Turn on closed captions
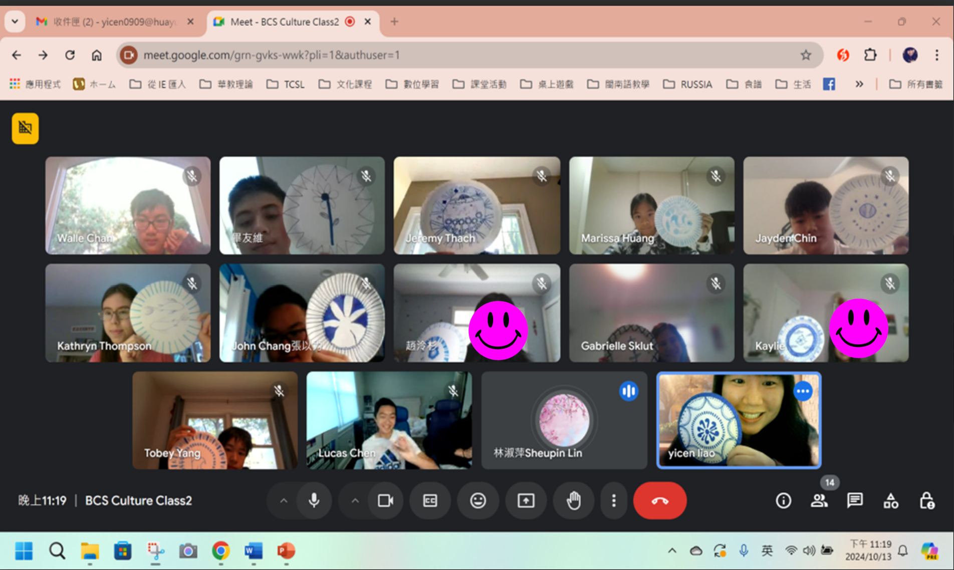This screenshot has height=570, width=954. [x=430, y=500]
